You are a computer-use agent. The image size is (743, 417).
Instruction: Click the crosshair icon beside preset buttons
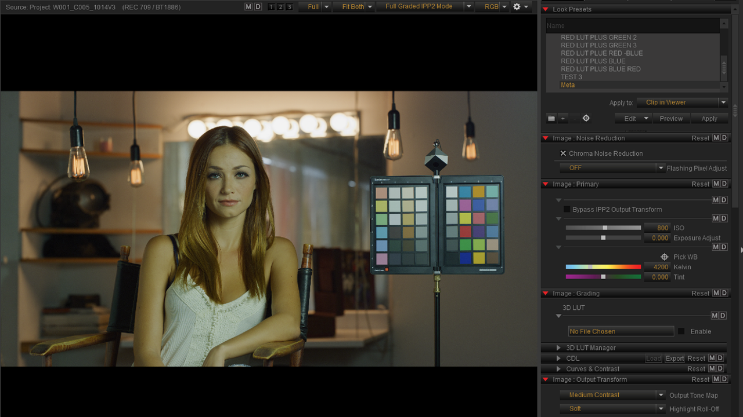point(586,119)
